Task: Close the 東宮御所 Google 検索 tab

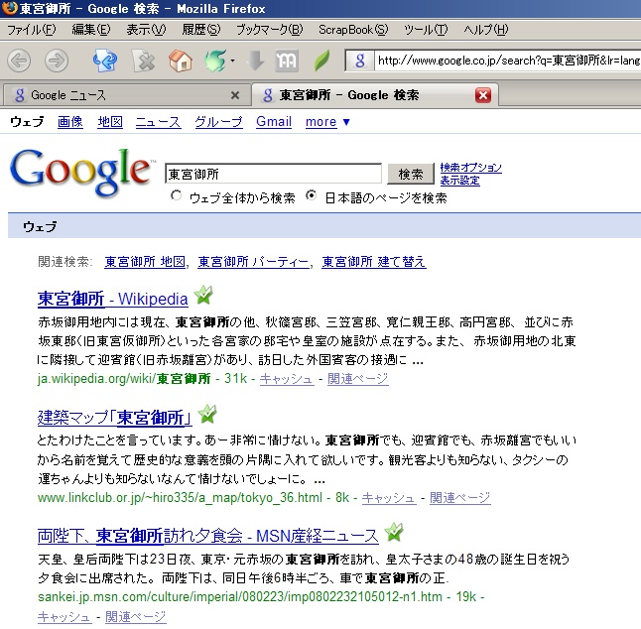Action: click(x=483, y=95)
